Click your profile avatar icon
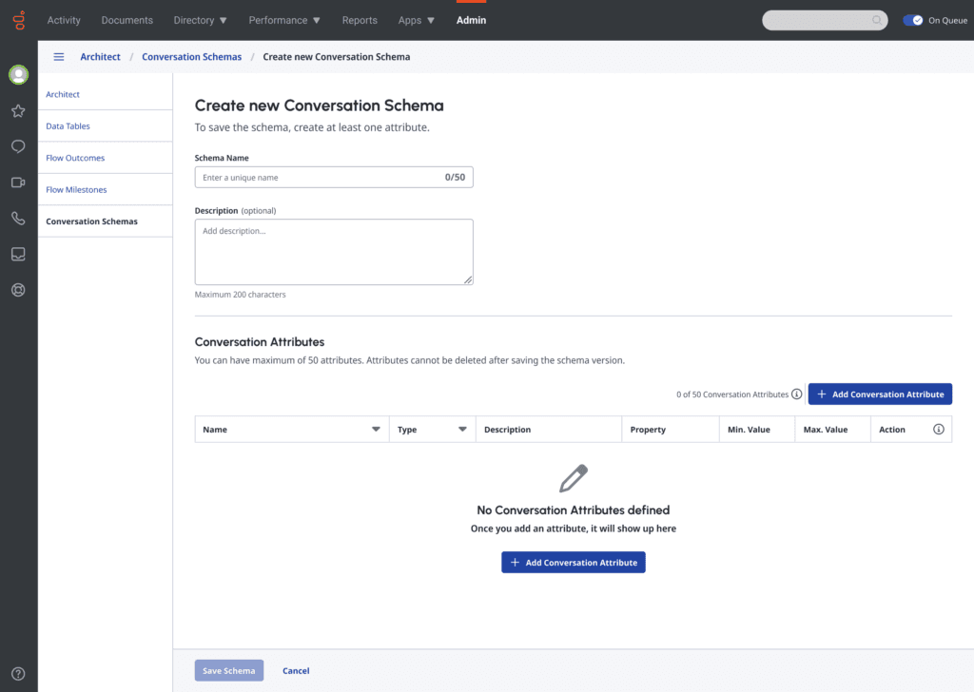The width and height of the screenshot is (974, 692). (18, 74)
